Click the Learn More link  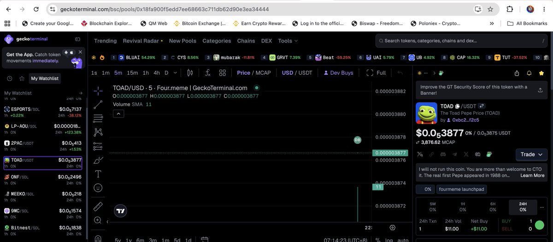(x=532, y=175)
